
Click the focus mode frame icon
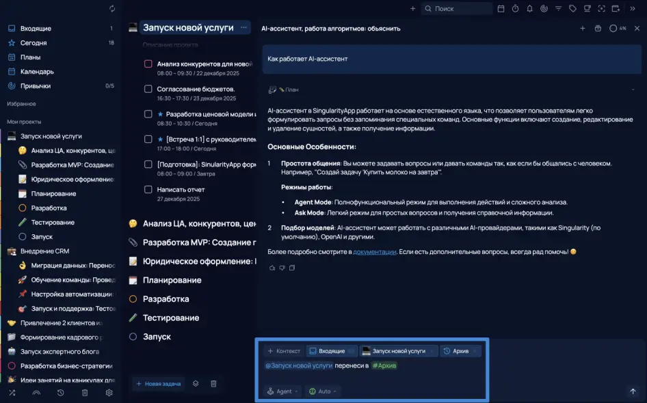601,9
